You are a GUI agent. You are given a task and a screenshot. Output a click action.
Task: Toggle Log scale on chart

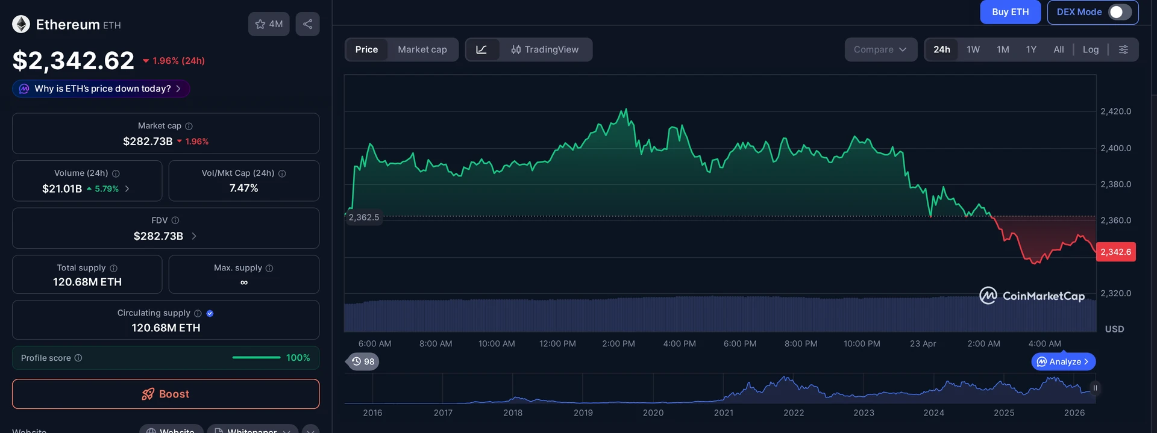coord(1091,49)
